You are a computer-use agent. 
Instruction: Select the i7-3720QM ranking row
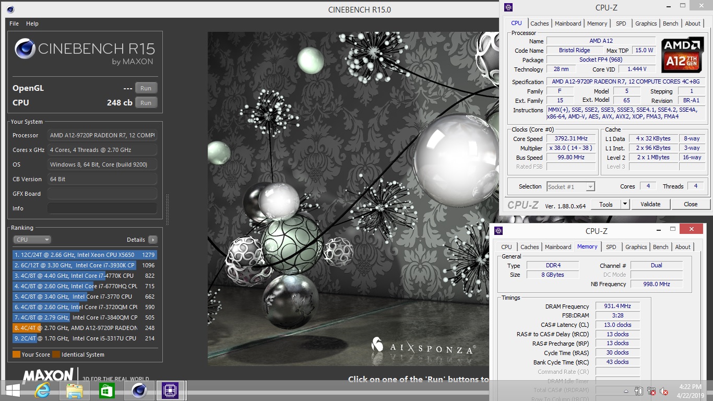click(x=85, y=307)
